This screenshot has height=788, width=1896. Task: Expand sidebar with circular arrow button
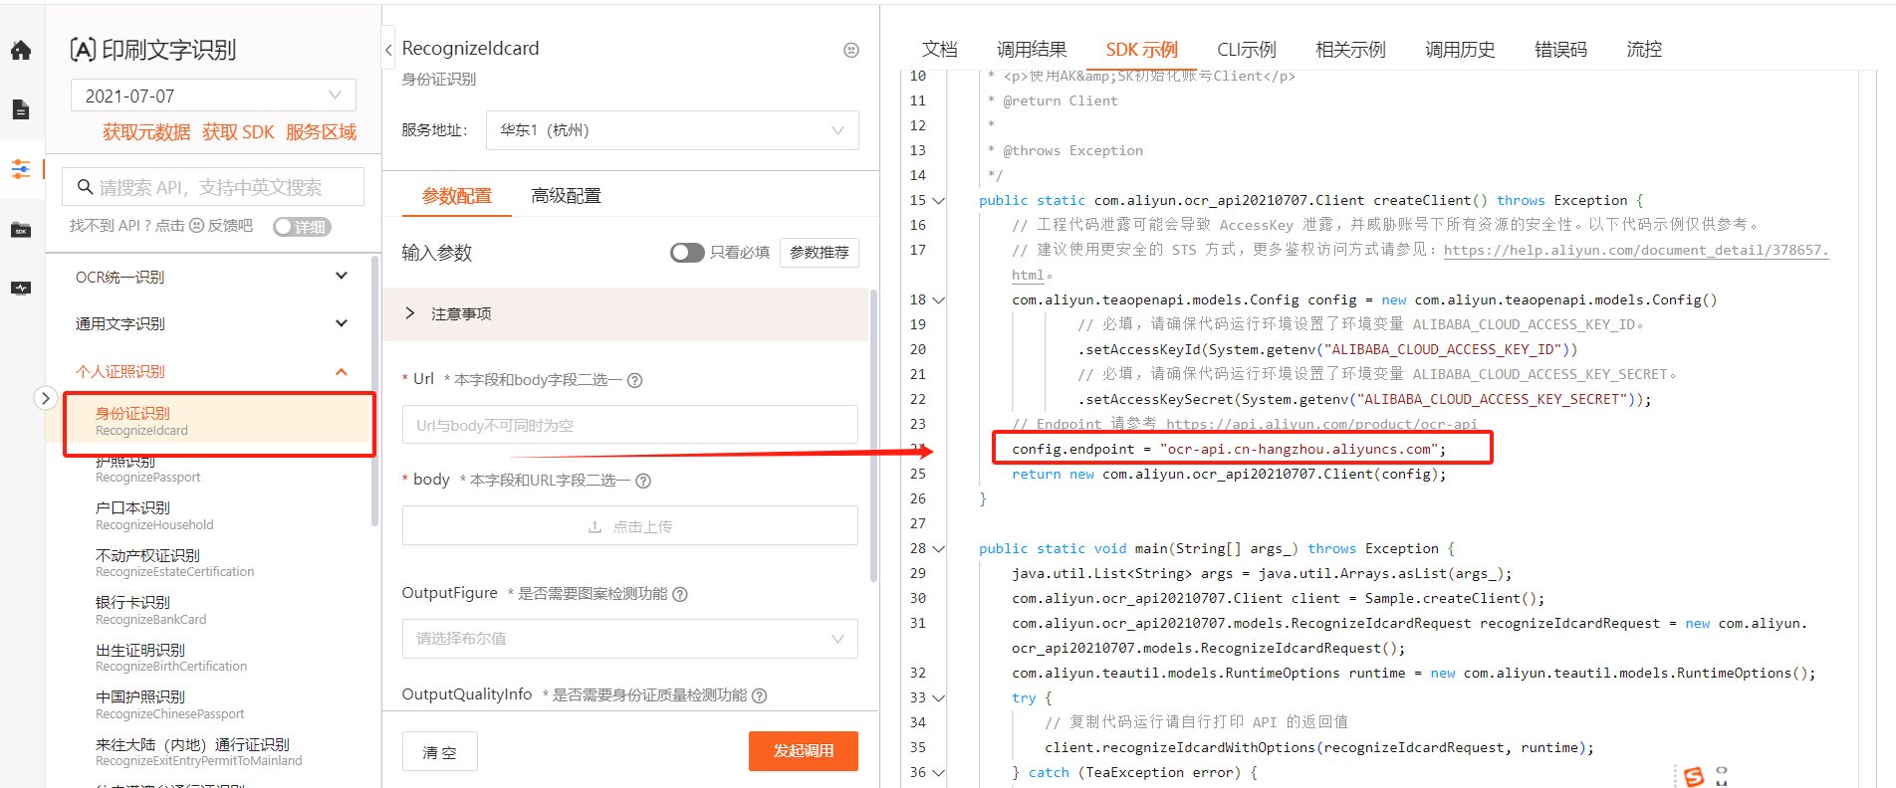pyautogui.click(x=45, y=398)
